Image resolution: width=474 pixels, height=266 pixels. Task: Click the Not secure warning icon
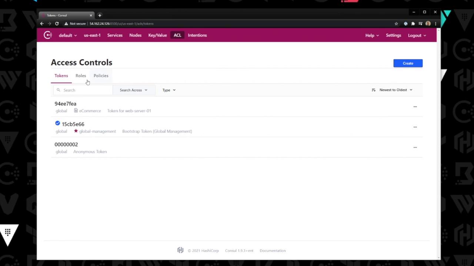coord(66,24)
